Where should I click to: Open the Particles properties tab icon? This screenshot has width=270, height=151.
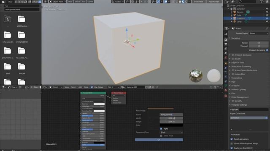(226, 73)
